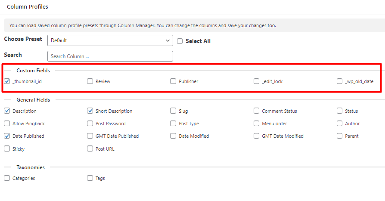
Task: Open the Choose Preset dropdown
Action: click(110, 40)
